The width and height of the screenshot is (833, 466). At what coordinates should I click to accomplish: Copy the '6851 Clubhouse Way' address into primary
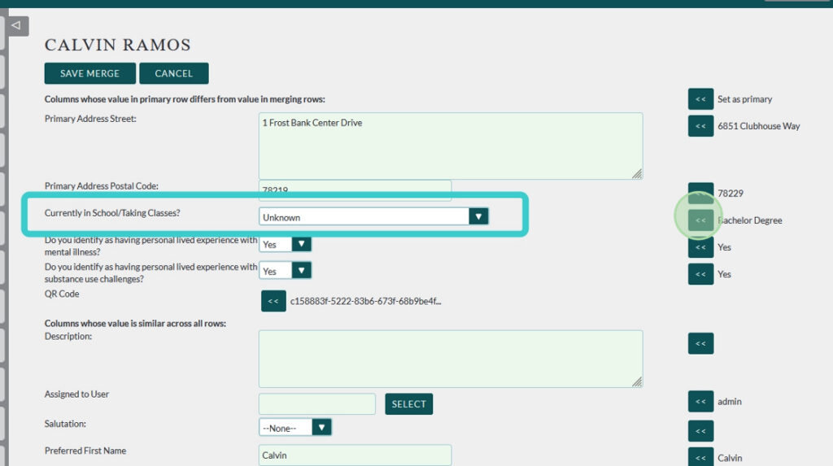click(700, 126)
